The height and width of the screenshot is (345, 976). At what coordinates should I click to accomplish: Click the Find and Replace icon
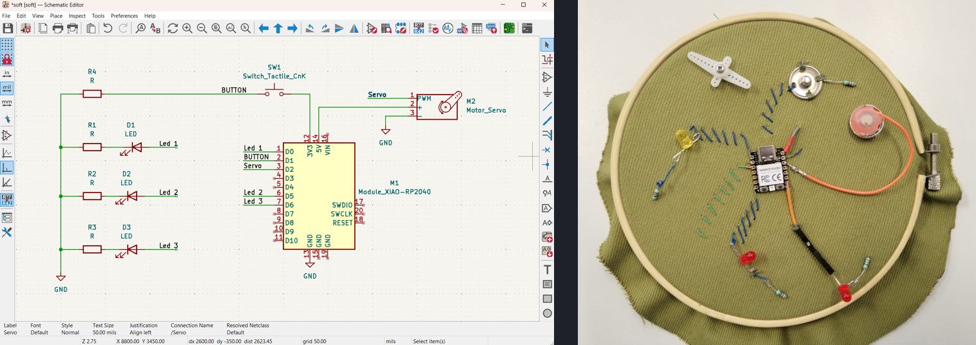[x=155, y=28]
